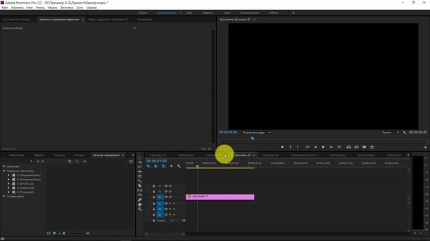The width and height of the screenshot is (430, 241).
Task: Mute the A1 audio track
Action: 170,204
